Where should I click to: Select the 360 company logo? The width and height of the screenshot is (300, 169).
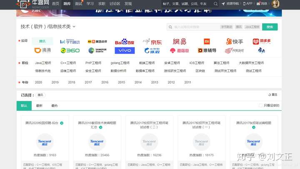coord(70,51)
